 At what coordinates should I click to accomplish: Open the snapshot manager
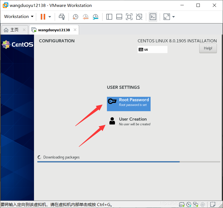(95, 17)
